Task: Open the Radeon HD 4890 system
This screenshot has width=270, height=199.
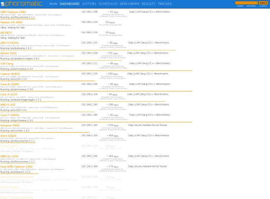Action: point(11,22)
